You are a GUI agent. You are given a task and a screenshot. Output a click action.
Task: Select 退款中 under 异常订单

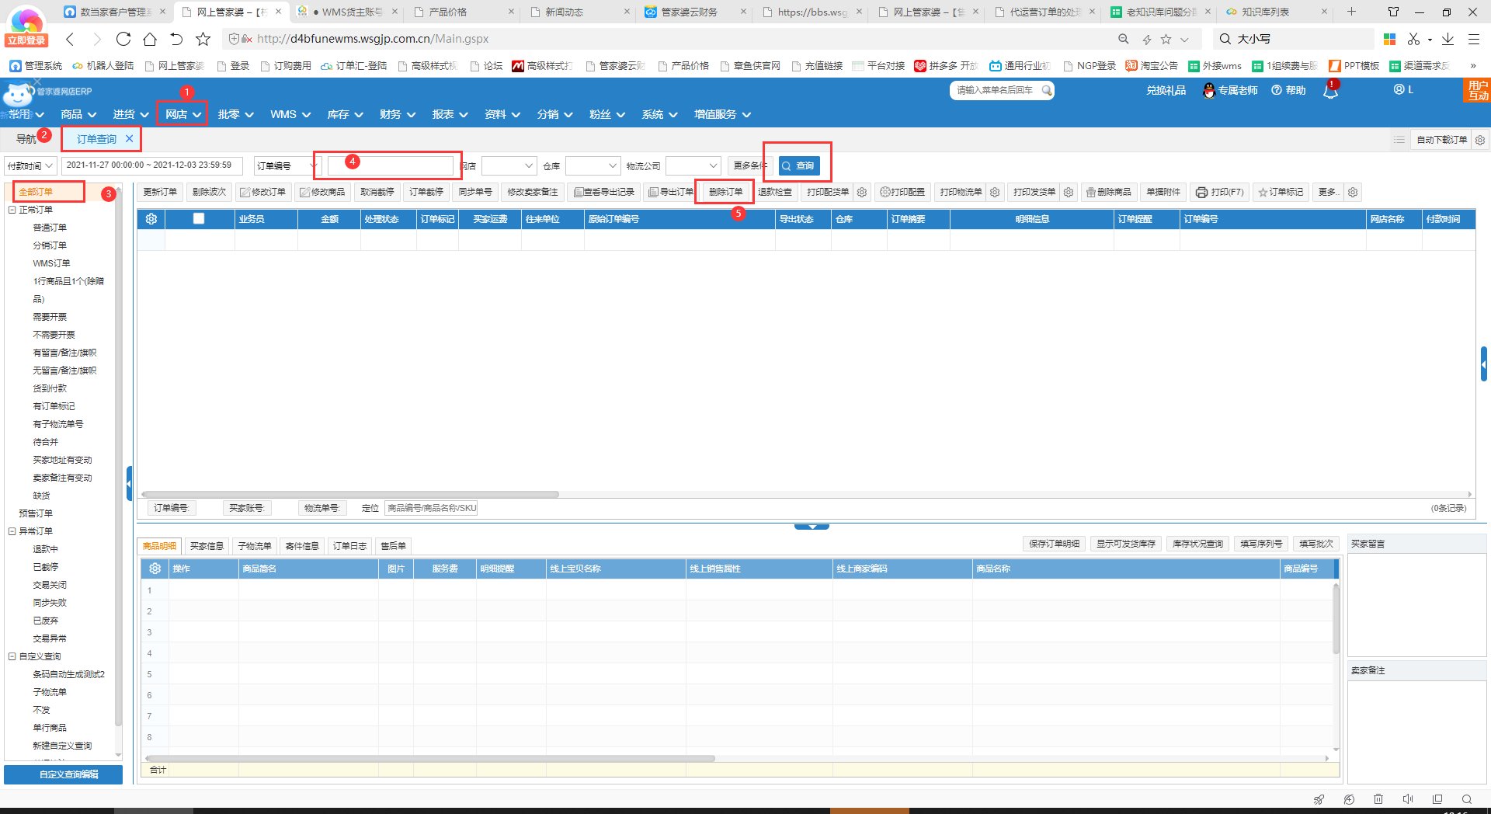pyautogui.click(x=45, y=549)
